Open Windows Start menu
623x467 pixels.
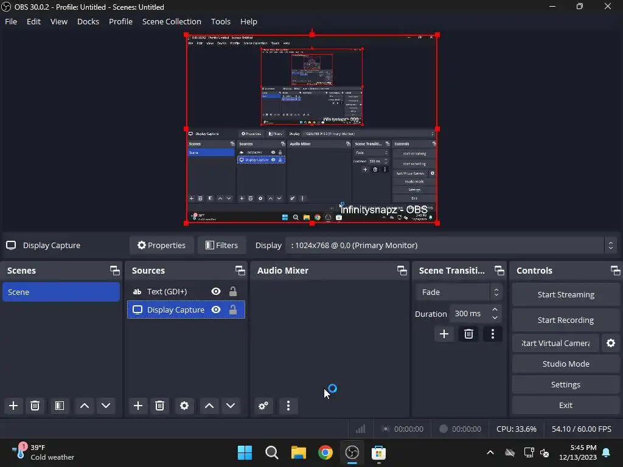pyautogui.click(x=245, y=452)
